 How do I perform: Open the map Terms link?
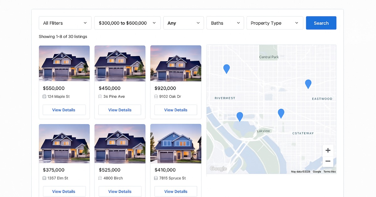pos(329,172)
